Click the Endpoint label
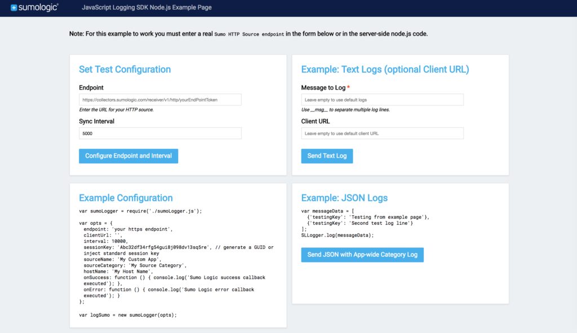 [x=91, y=87]
